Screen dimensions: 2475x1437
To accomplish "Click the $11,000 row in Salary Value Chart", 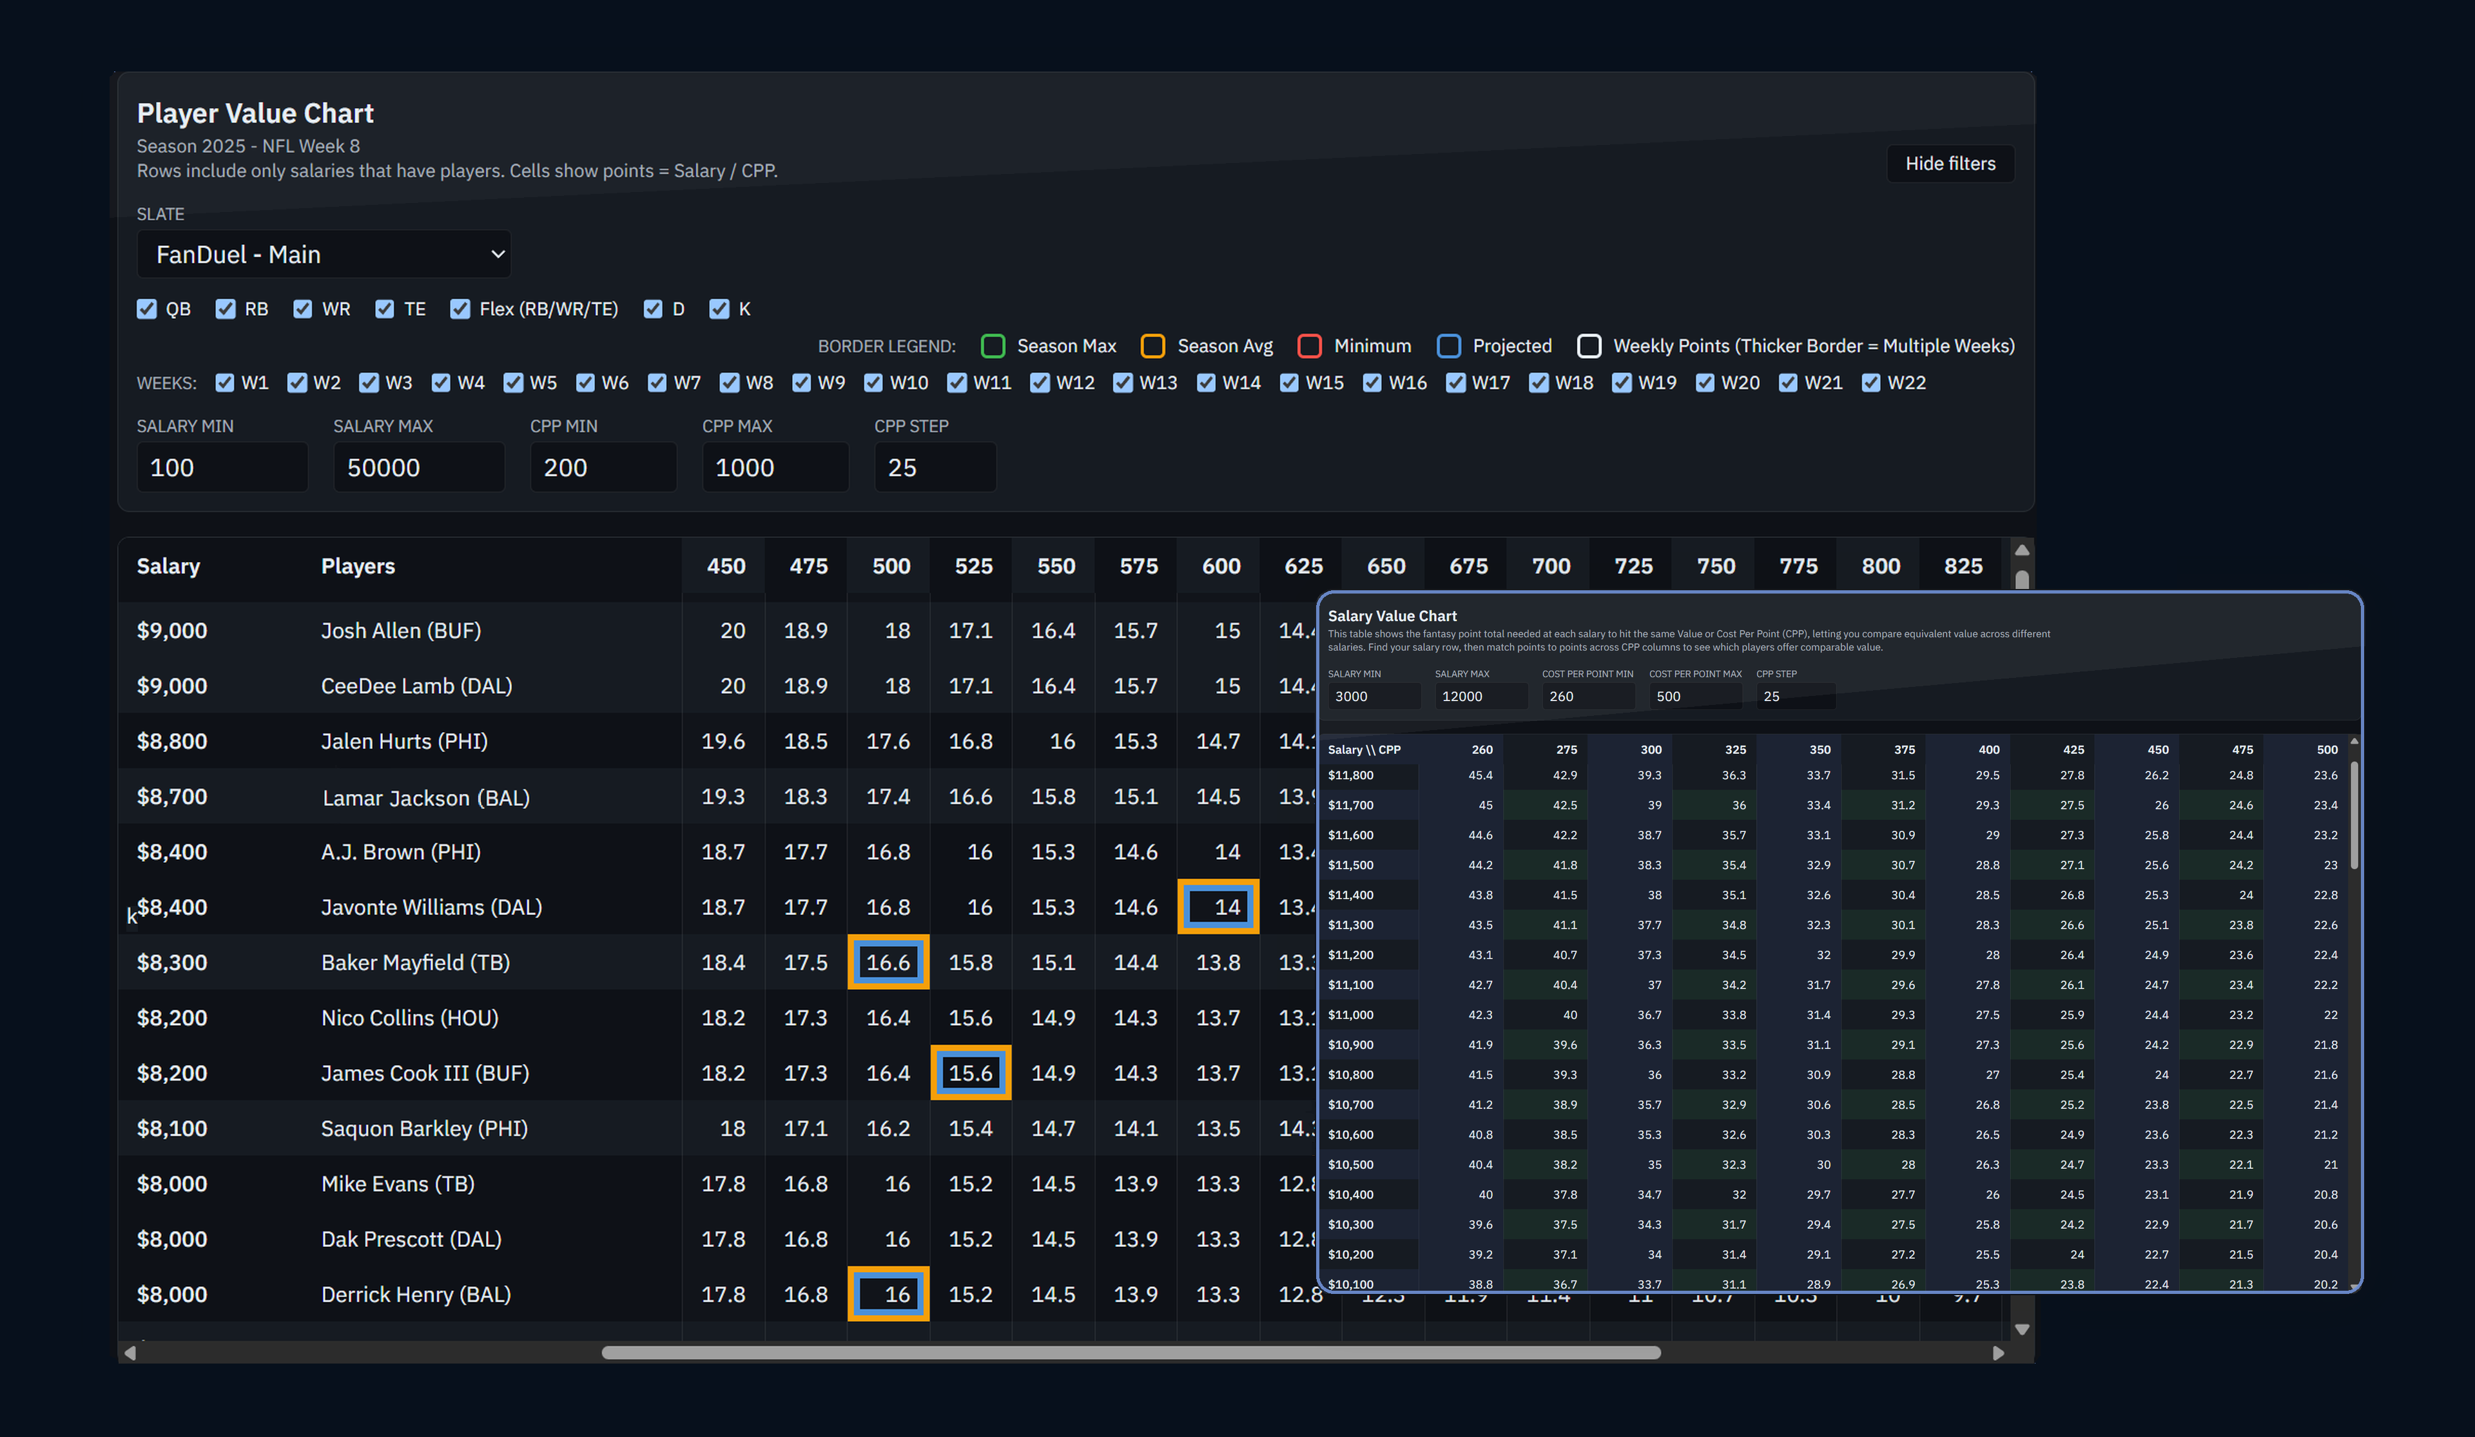I will pos(1832,1015).
